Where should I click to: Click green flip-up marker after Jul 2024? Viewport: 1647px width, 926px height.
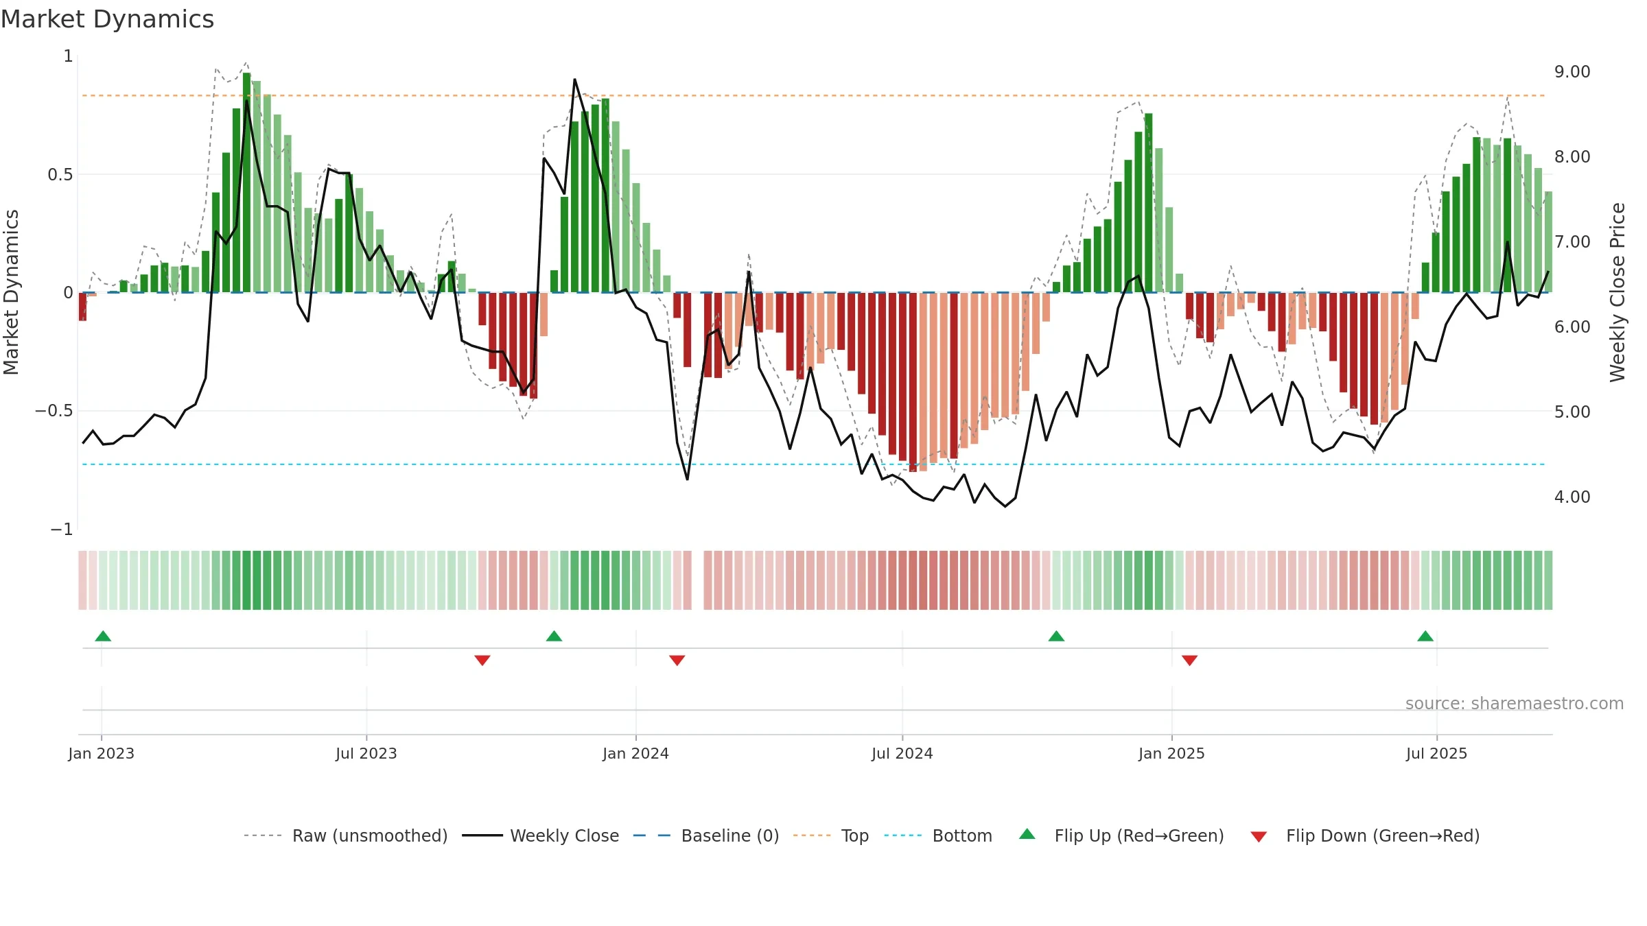(x=1056, y=636)
